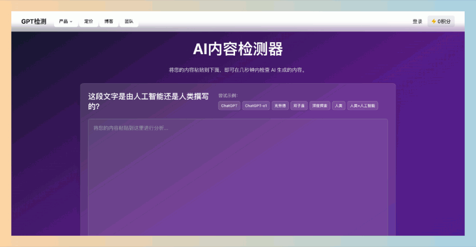This screenshot has height=247, width=476.
Task: Load the ChatGPT-o1 example
Action: 256,106
